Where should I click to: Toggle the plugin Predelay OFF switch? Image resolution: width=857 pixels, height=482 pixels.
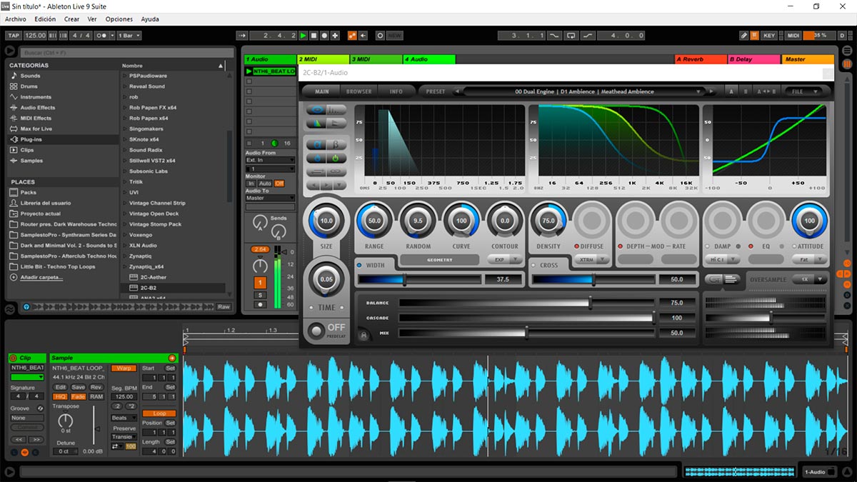316,331
